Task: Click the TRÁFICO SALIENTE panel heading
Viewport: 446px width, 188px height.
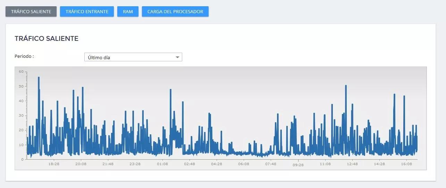Action: click(x=47, y=38)
